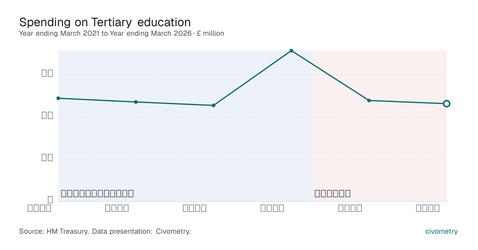The image size is (478, 250).
Task: Select the label inside the blue shaded region
Action: point(97,194)
